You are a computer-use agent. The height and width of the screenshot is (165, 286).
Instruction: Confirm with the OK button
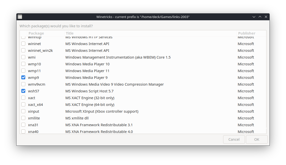pos(257,139)
